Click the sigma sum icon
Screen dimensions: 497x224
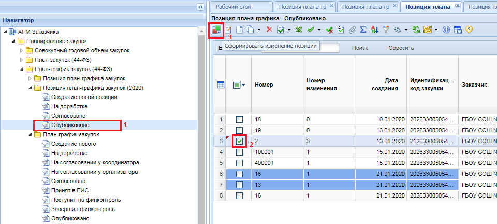[363, 30]
